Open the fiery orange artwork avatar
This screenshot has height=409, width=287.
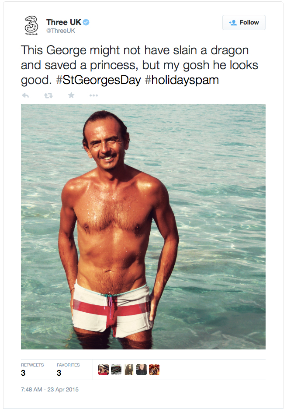pos(154,370)
